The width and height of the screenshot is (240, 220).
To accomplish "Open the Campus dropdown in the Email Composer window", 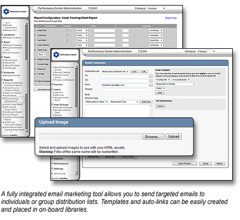I will (206, 52).
